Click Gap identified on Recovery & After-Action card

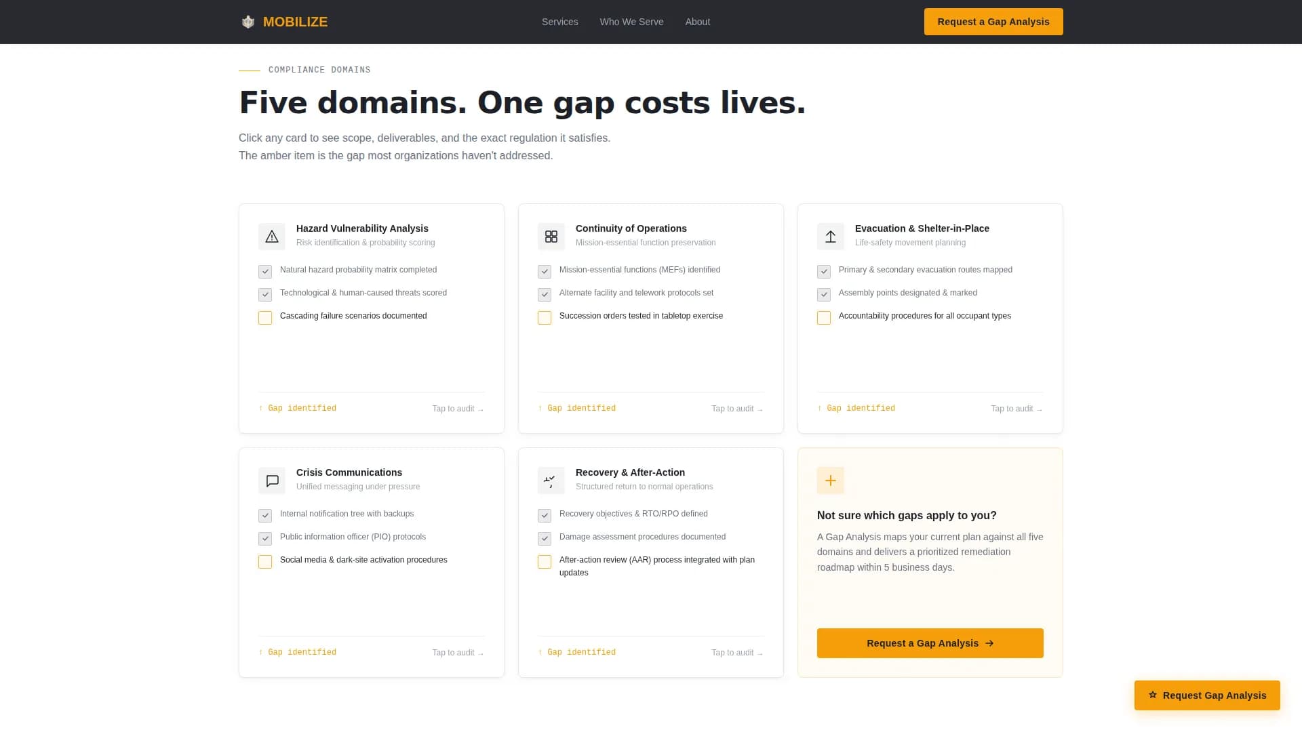click(576, 652)
